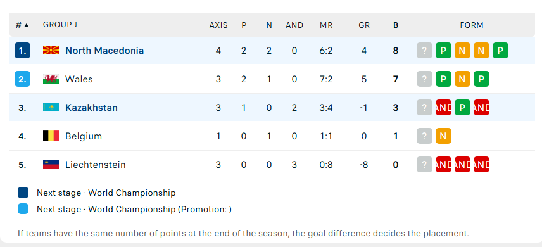Sort standings by the B points column
This screenshot has height=247, width=542.
[396, 25]
